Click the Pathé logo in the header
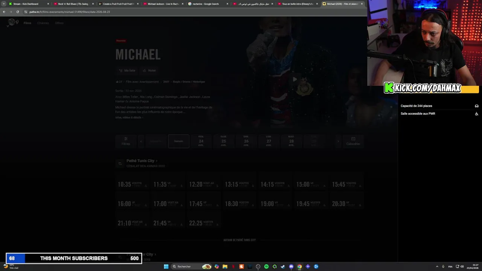This screenshot has height=271, width=482. 12,23
